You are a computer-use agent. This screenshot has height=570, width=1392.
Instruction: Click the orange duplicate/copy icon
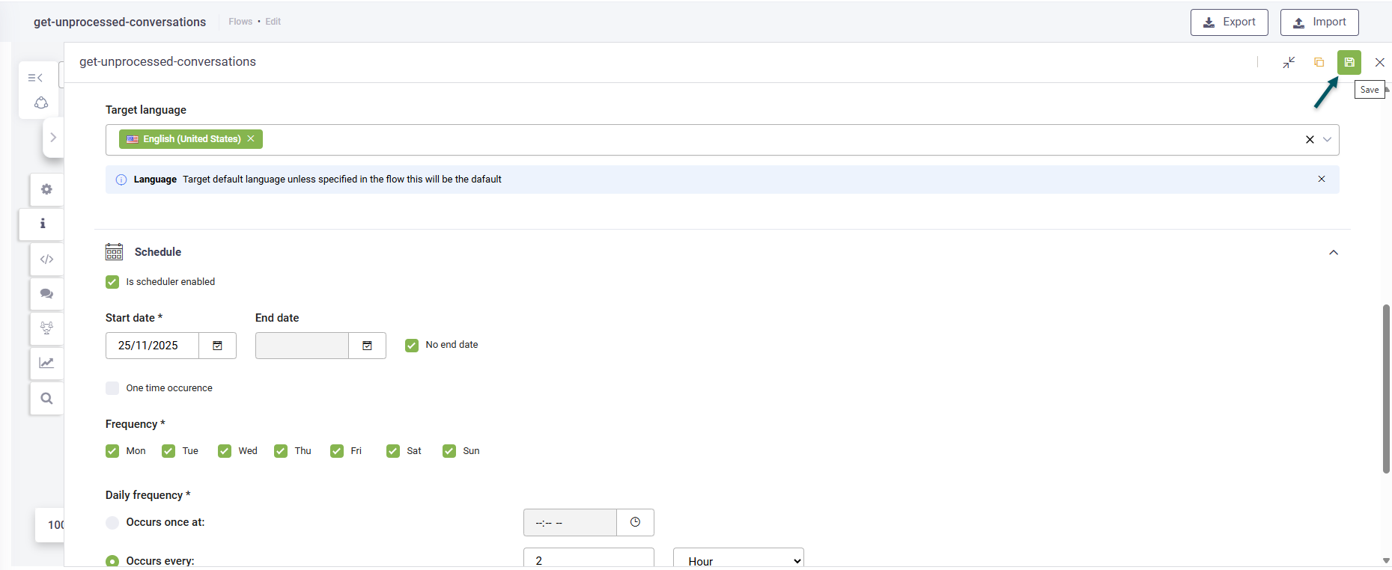pyautogui.click(x=1319, y=62)
